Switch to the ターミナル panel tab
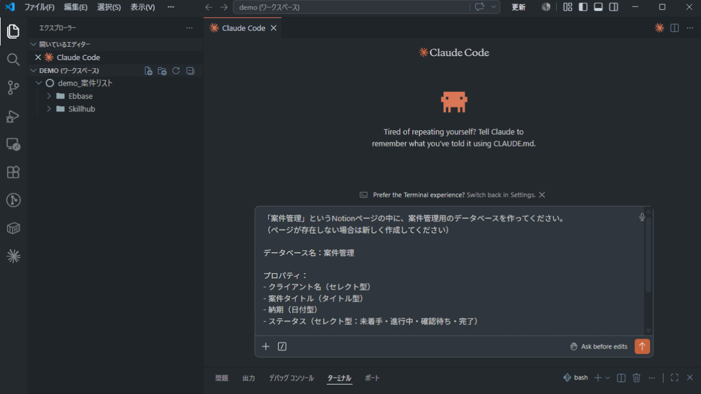The height and width of the screenshot is (394, 701). click(x=339, y=378)
